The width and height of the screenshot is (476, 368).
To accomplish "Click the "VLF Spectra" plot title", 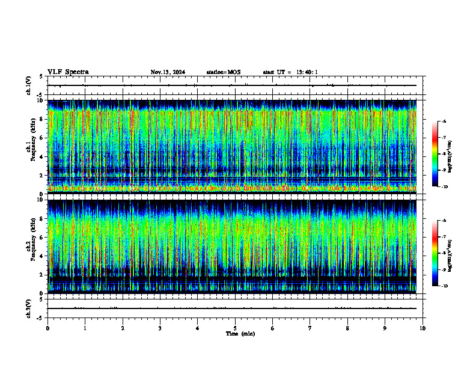I will point(68,72).
